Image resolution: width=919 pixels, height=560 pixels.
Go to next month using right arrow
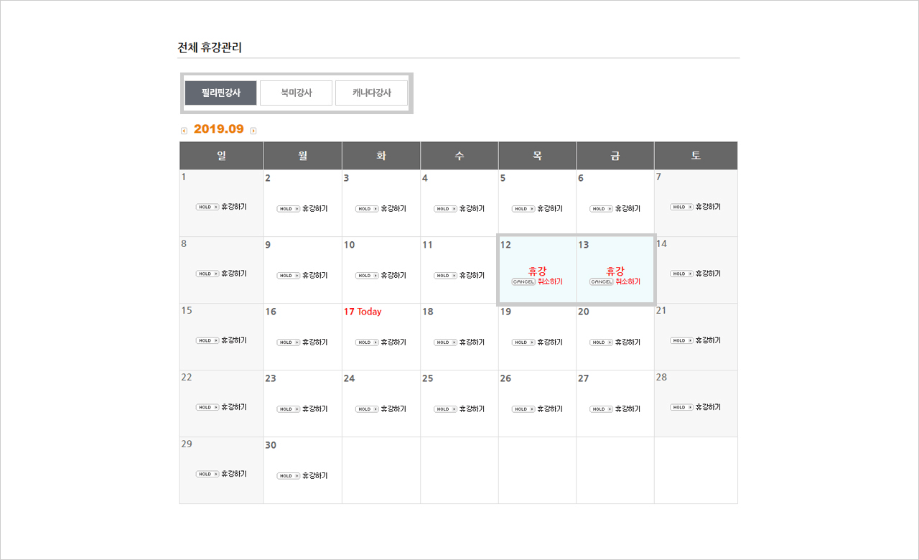(x=253, y=131)
